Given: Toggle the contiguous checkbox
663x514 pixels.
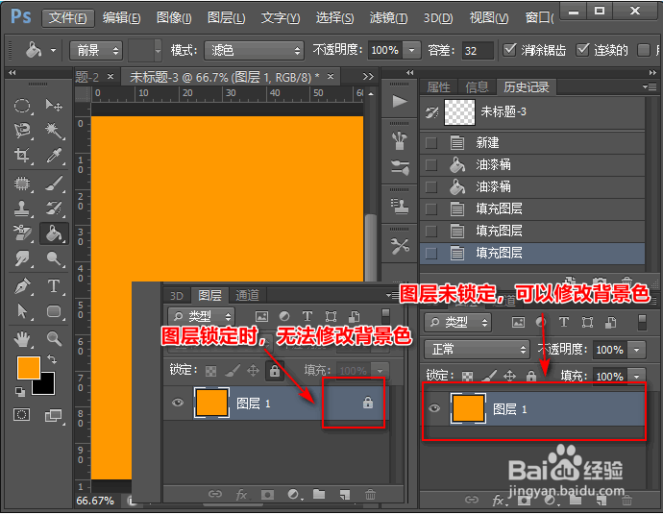Looking at the screenshot, I should click(583, 50).
